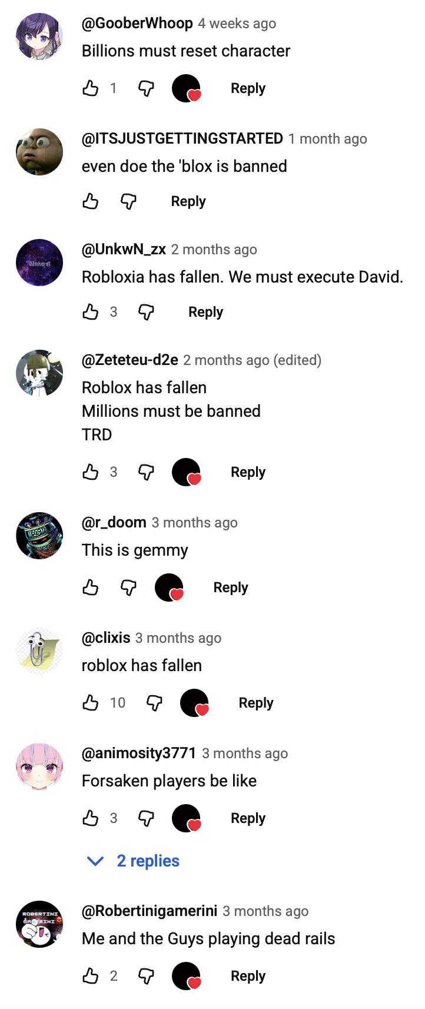
Task: Dislike the comment by @ITSJUSTGETTINGSTARTED
Action: click(x=128, y=201)
